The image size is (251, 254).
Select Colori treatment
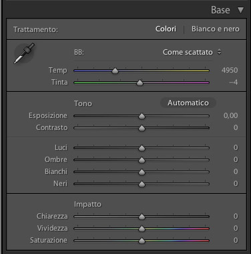pyautogui.click(x=166, y=29)
